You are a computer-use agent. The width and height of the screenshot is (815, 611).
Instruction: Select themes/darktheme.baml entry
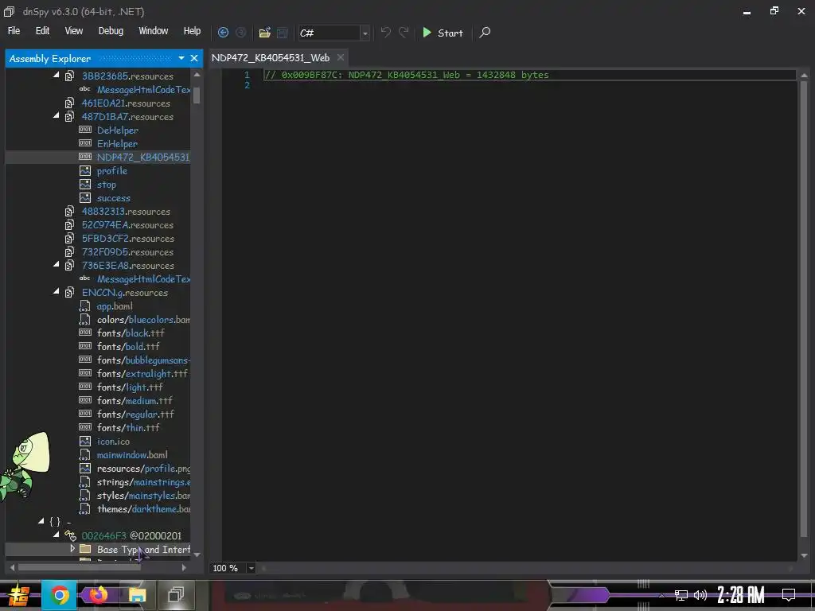click(143, 508)
